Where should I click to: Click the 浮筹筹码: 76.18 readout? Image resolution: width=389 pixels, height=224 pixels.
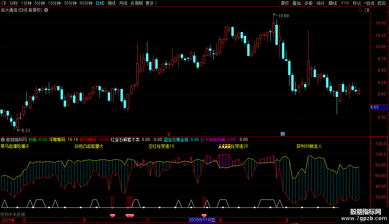click(63, 140)
